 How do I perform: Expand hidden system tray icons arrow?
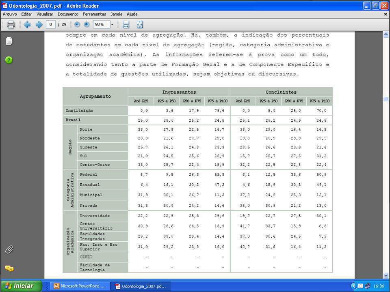pyautogui.click(x=354, y=286)
